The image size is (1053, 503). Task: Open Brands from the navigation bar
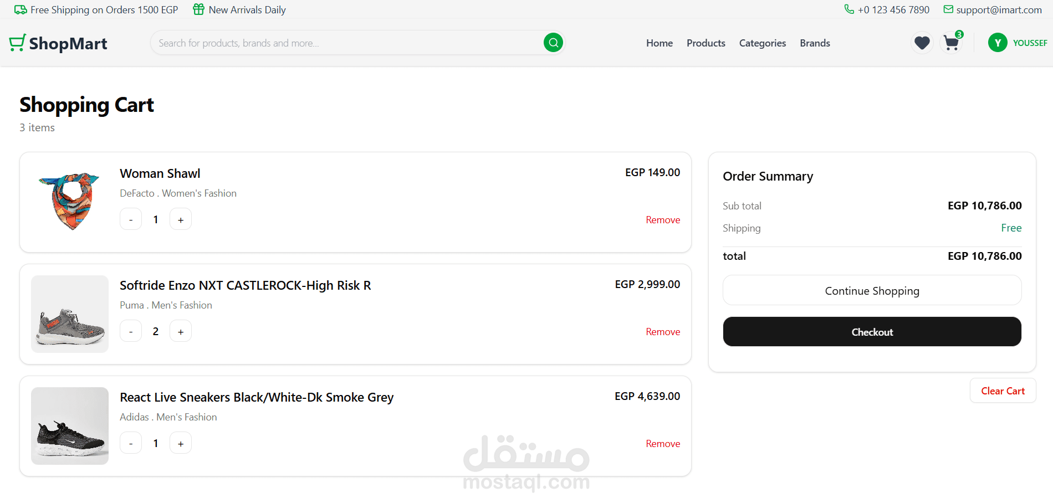(x=815, y=43)
